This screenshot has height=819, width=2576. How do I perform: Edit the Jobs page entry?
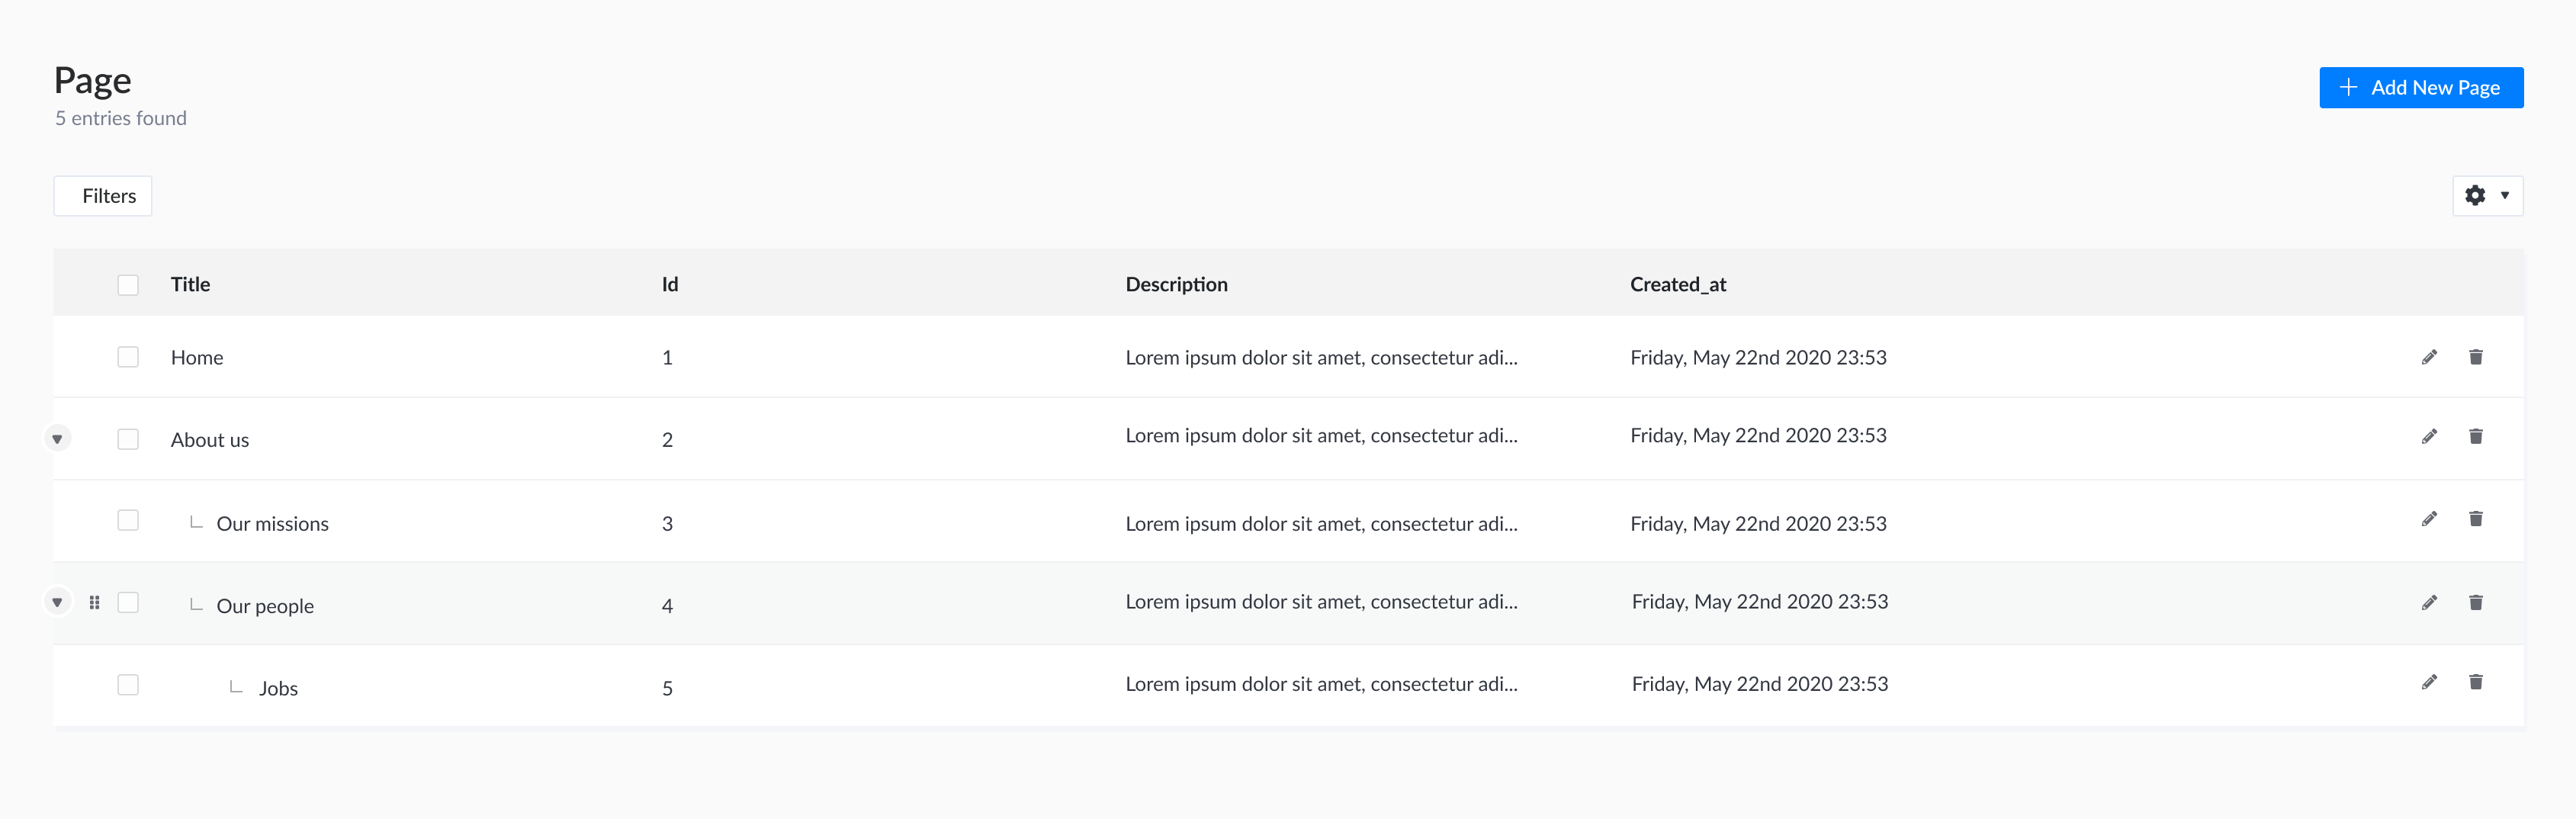coord(2429,682)
